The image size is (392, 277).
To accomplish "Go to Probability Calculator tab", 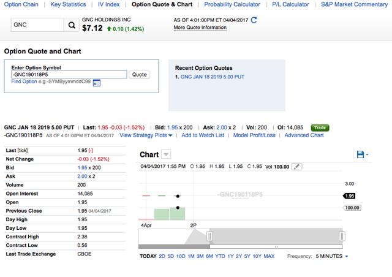I will pos(232,4).
